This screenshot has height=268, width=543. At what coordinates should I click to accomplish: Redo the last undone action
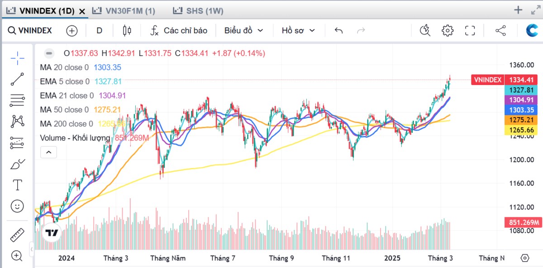[x=361, y=31]
